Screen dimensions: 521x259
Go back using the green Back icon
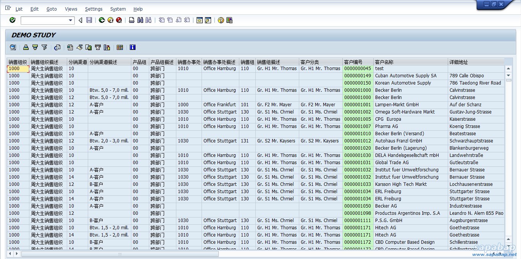point(102,20)
